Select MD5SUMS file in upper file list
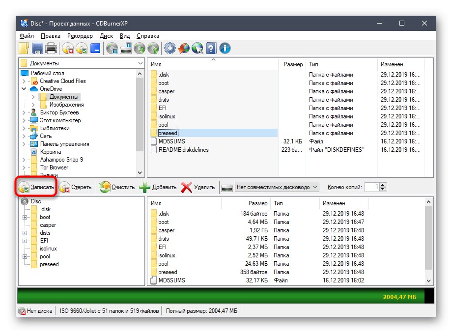 point(171,141)
